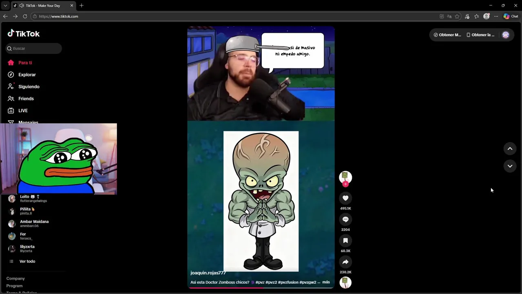522x294 pixels.
Task: Open the media control music icon
Action: [x=467, y=16]
